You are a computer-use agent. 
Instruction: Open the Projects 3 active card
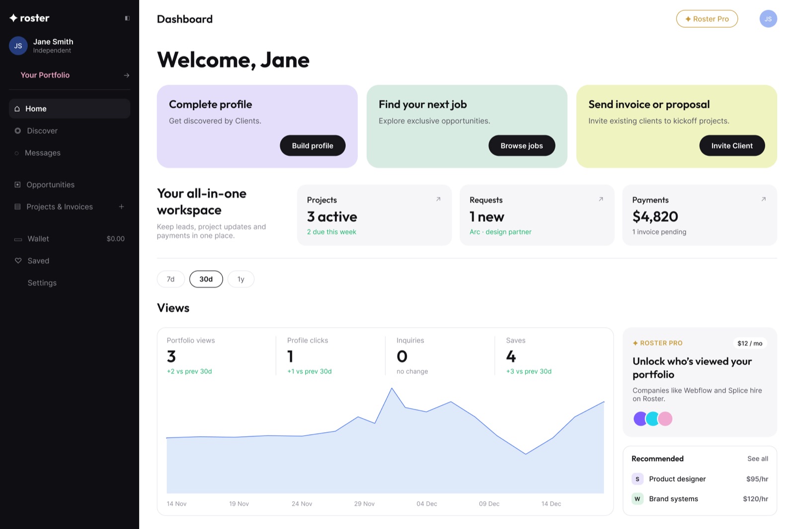point(374,215)
